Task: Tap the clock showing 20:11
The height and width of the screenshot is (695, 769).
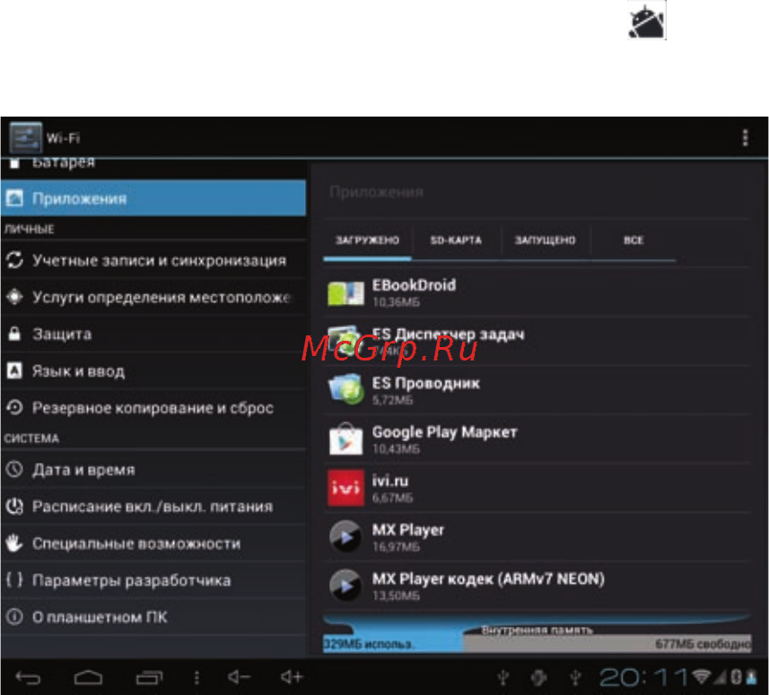Action: click(x=644, y=677)
